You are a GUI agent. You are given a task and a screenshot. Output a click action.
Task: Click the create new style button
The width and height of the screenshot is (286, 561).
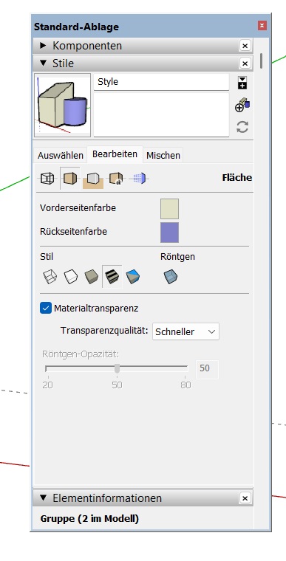point(242,106)
